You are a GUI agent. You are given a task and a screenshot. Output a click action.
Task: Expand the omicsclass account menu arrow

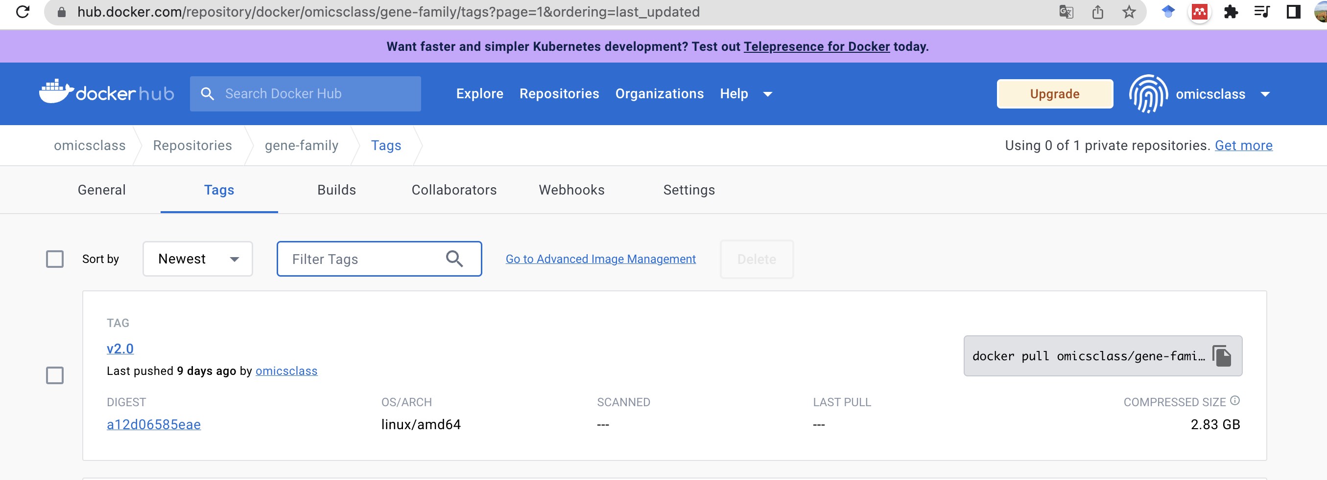(x=1265, y=94)
